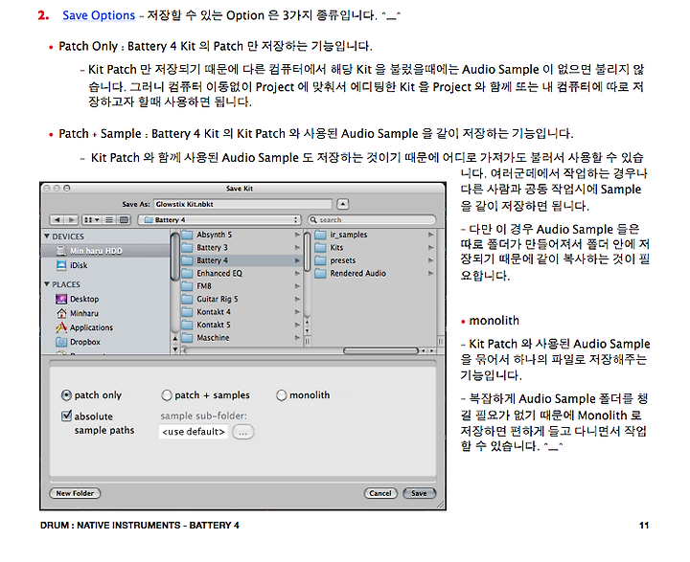Switch to list view mode
Screen dimensions: 690x562
(109, 219)
